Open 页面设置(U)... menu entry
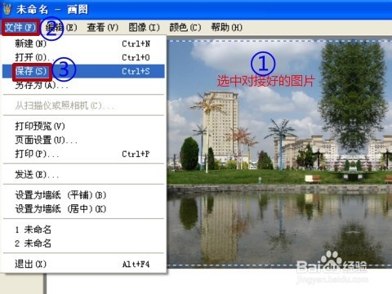Viewport: 392px width, 294px height. [83, 140]
